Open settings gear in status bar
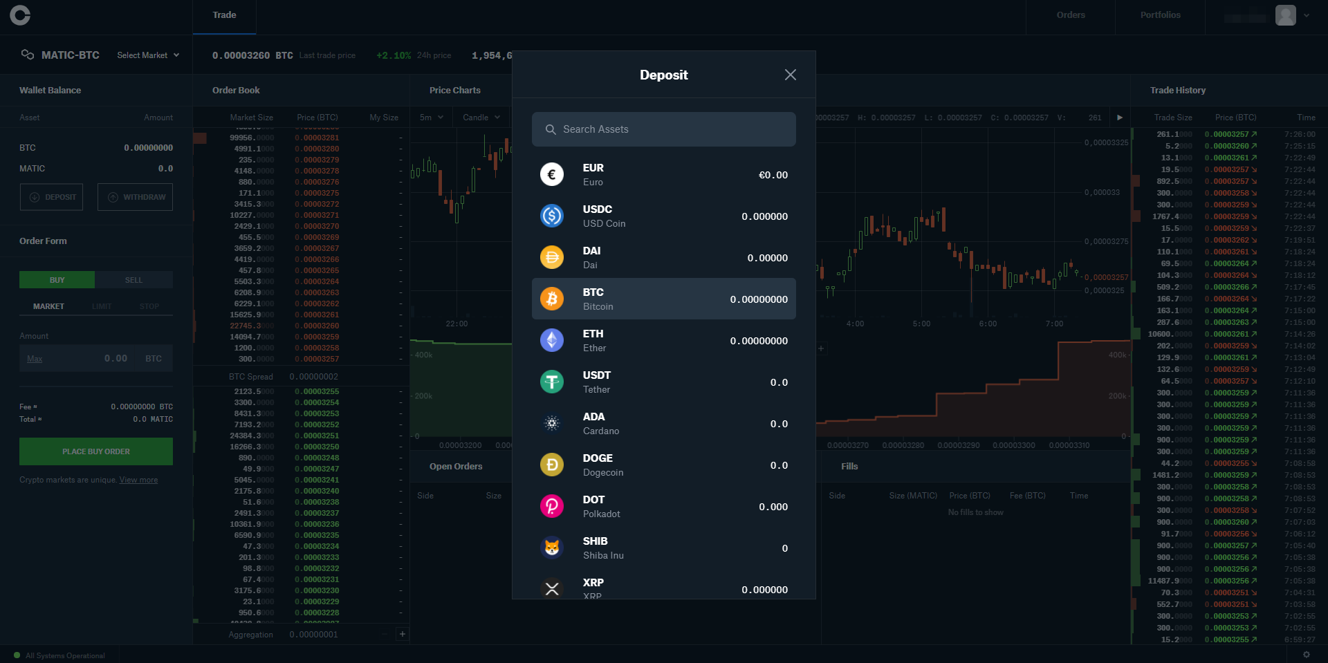 click(x=1307, y=655)
